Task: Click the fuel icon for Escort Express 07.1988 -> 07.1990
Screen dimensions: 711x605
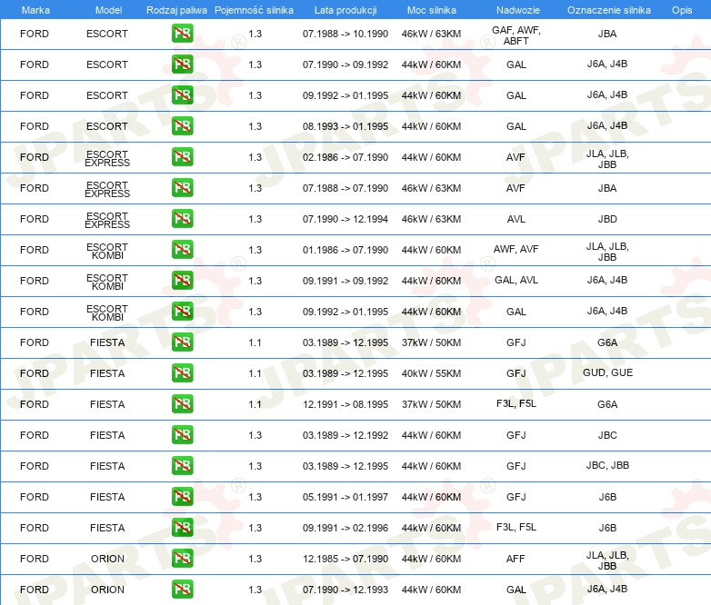Action: 182,188
